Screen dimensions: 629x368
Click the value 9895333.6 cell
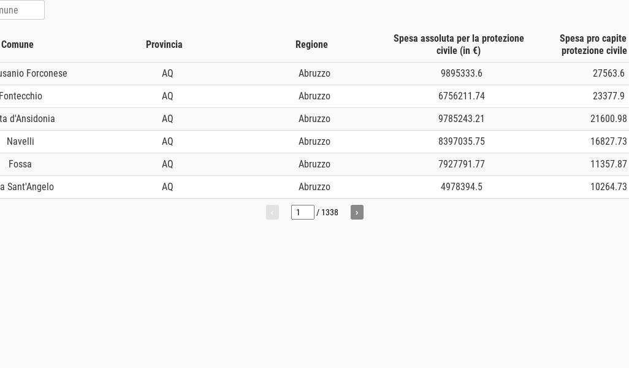pyautogui.click(x=461, y=74)
